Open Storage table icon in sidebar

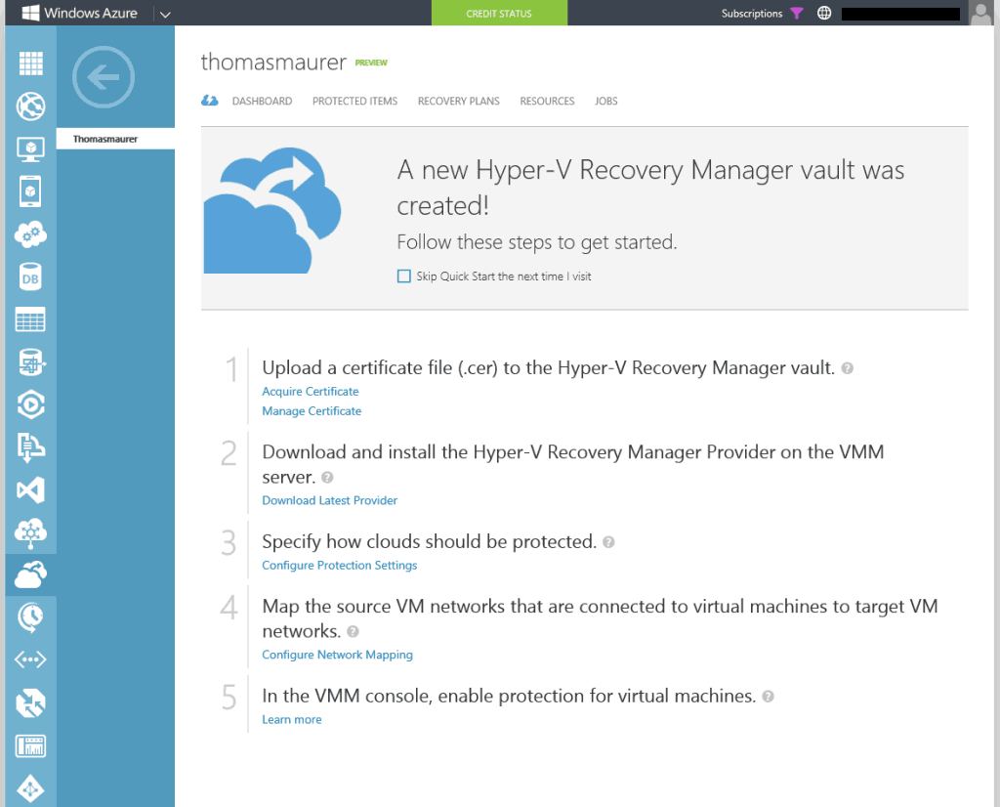pos(30,319)
